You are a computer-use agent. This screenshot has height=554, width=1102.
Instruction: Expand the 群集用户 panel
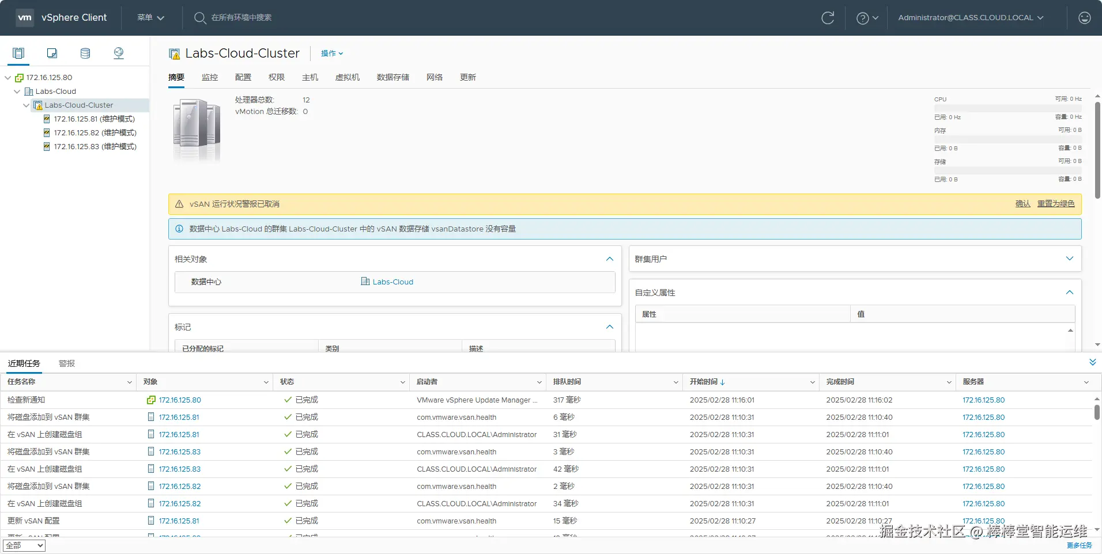[x=1070, y=259]
